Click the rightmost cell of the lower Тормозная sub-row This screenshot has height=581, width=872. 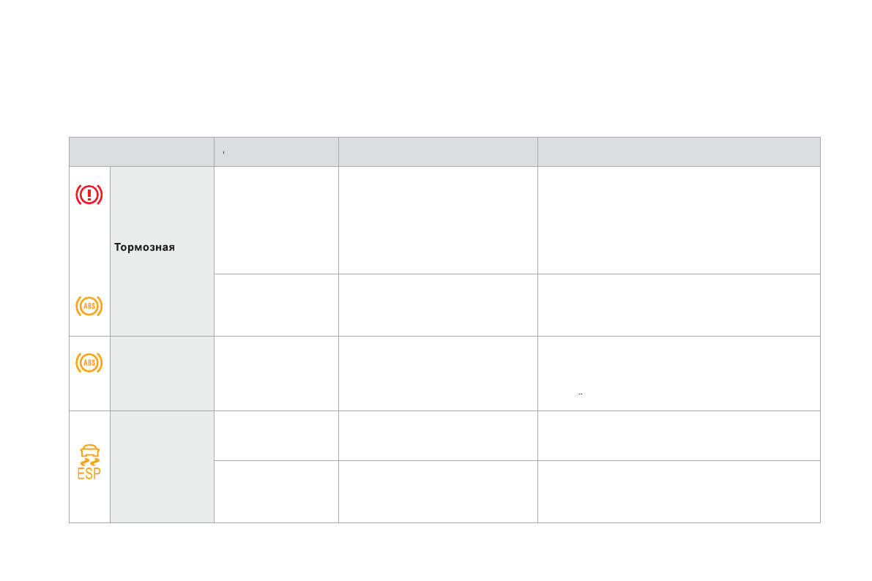[679, 305]
